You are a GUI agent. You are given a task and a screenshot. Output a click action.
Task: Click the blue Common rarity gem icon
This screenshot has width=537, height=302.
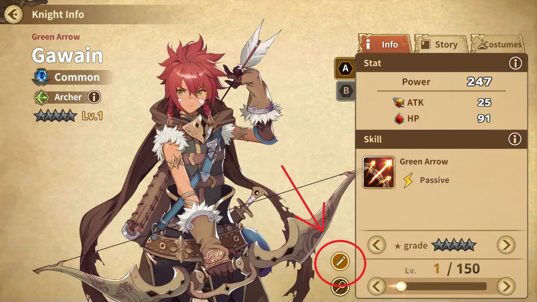(x=41, y=77)
